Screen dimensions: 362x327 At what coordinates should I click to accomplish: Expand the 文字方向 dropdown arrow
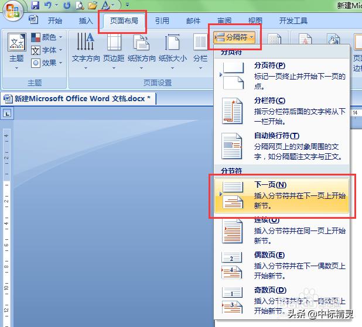(x=86, y=68)
